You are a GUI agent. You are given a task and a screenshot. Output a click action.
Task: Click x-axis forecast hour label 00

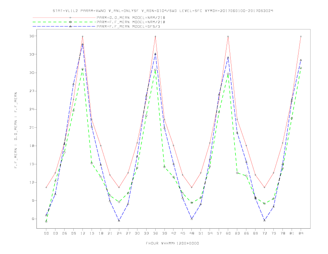click(46, 233)
